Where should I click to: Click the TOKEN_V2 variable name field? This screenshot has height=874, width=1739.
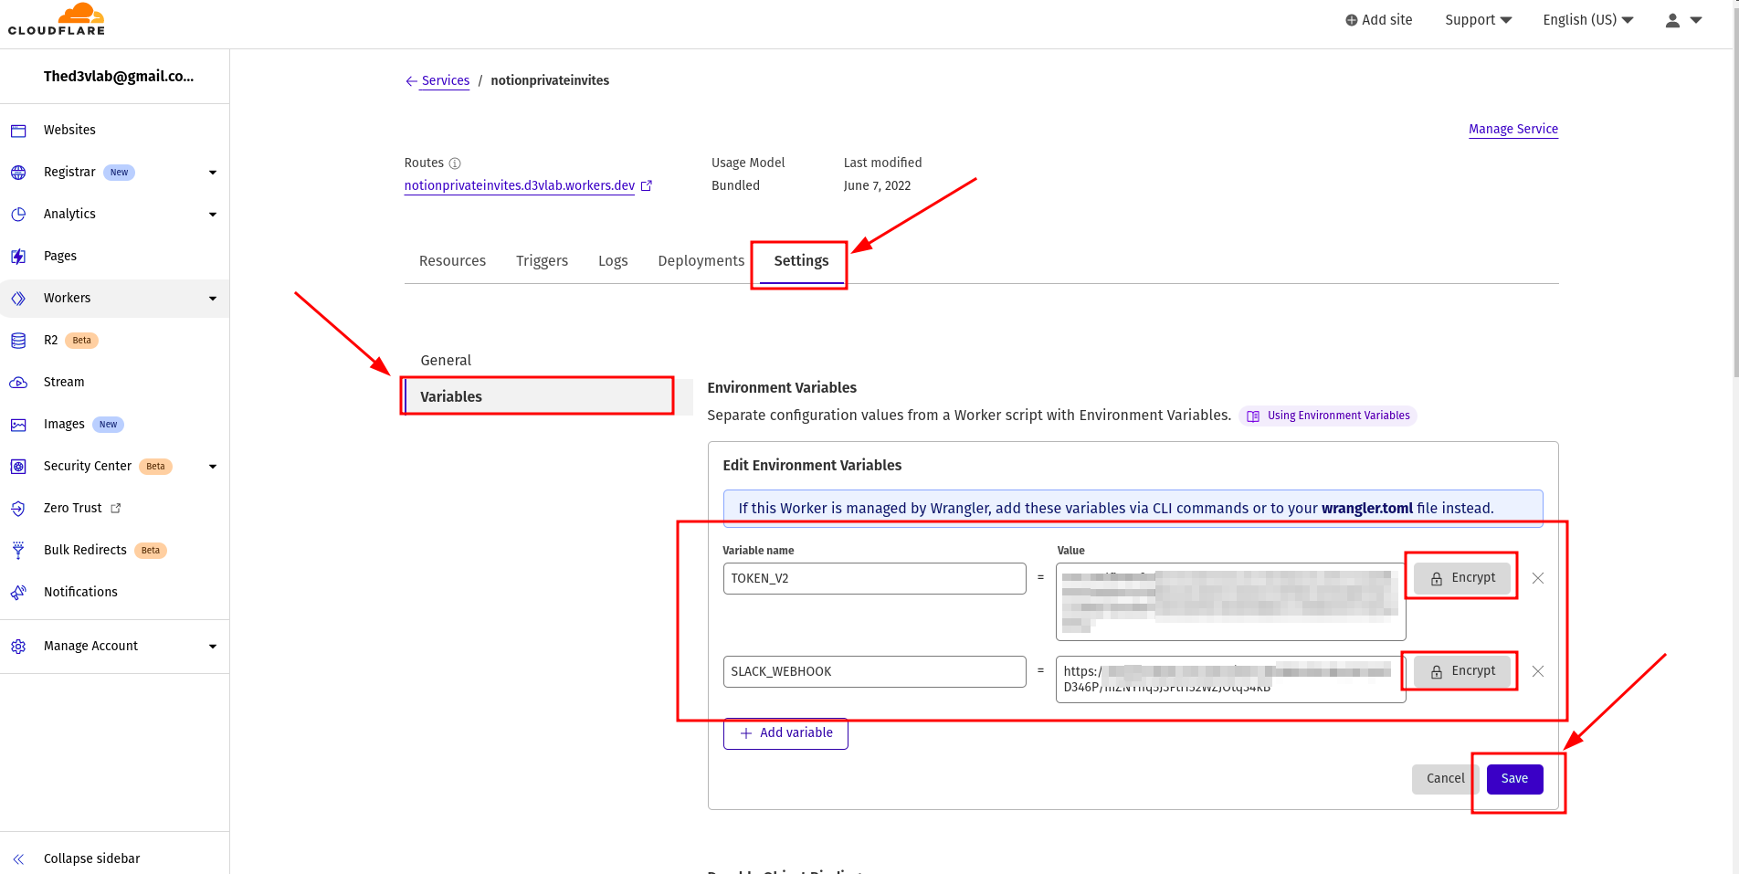pos(874,579)
